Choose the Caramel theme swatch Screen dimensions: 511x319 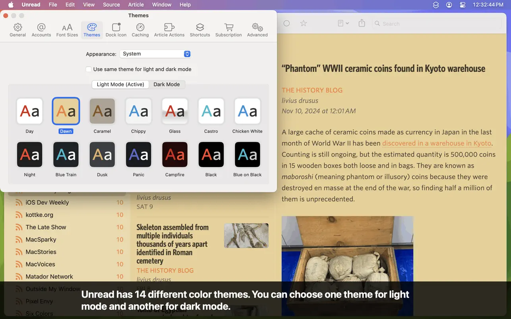(102, 111)
